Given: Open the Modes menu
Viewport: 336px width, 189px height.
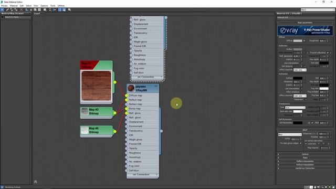Looking at the screenshot, I should click(4, 6).
